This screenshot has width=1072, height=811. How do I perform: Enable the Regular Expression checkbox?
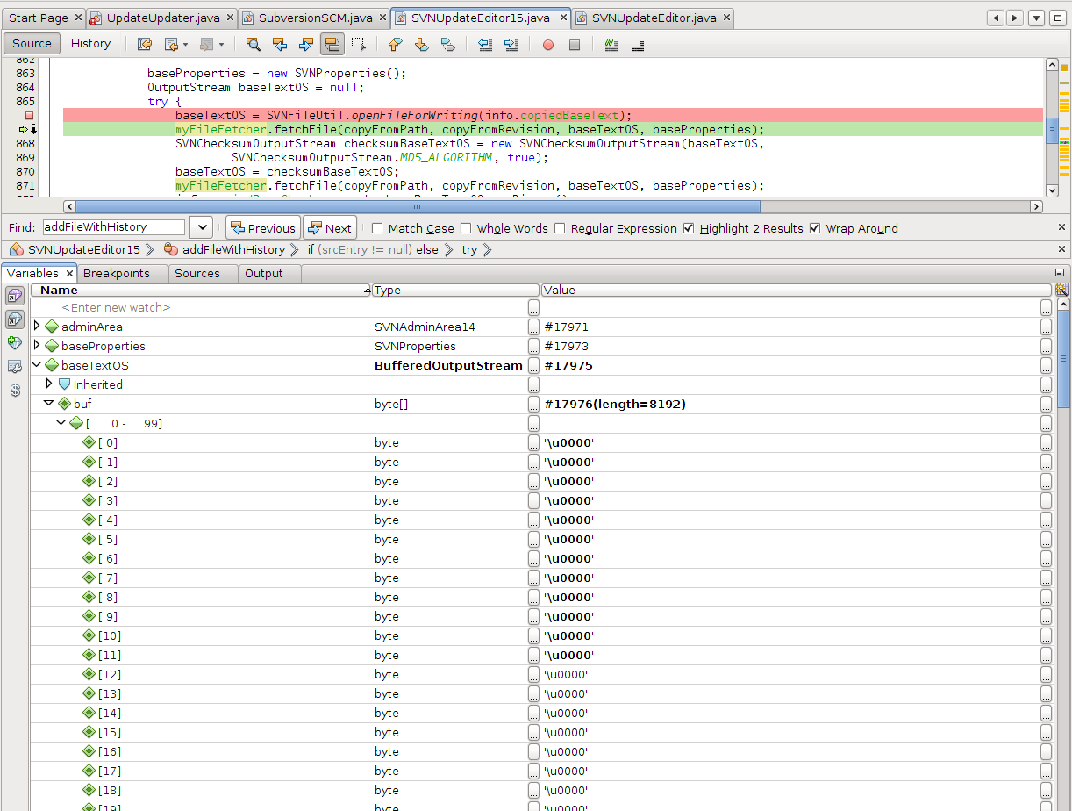(559, 228)
